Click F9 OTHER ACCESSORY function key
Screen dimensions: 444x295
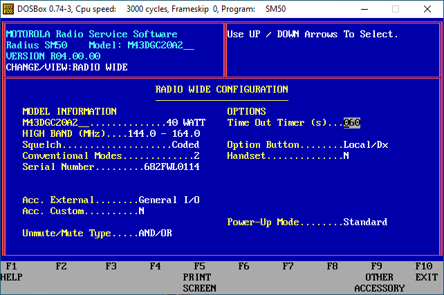coord(380,277)
